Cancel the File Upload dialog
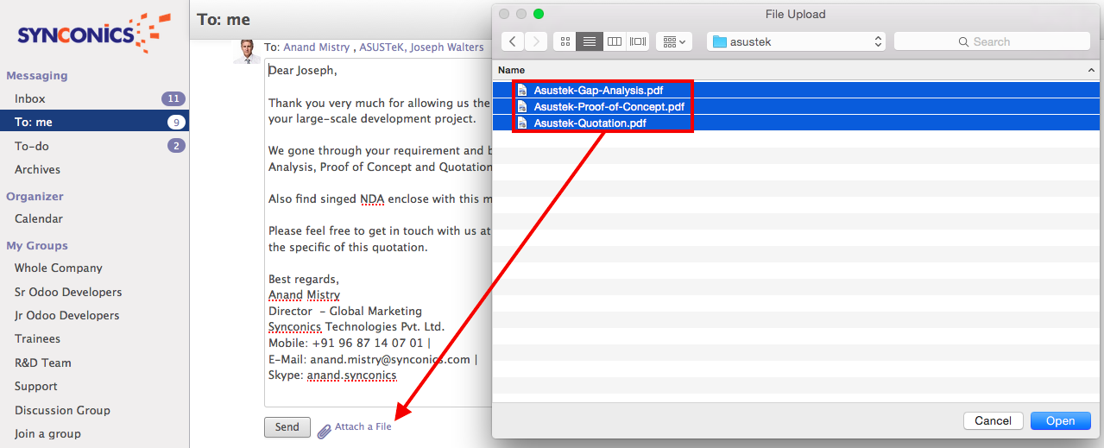Screen dimensions: 1104x448 pos(993,421)
